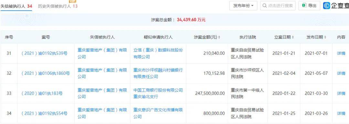Screen dimensions: 349x124
Task: Switch to 失信被执行人 tab
Action: pyautogui.click(x=16, y=6)
